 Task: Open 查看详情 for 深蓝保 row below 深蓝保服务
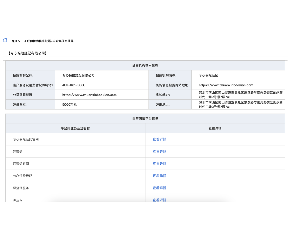159,200
